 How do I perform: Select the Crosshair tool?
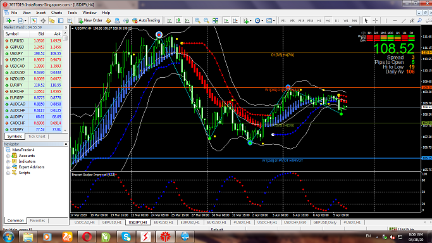pyautogui.click(x=375, y=20)
